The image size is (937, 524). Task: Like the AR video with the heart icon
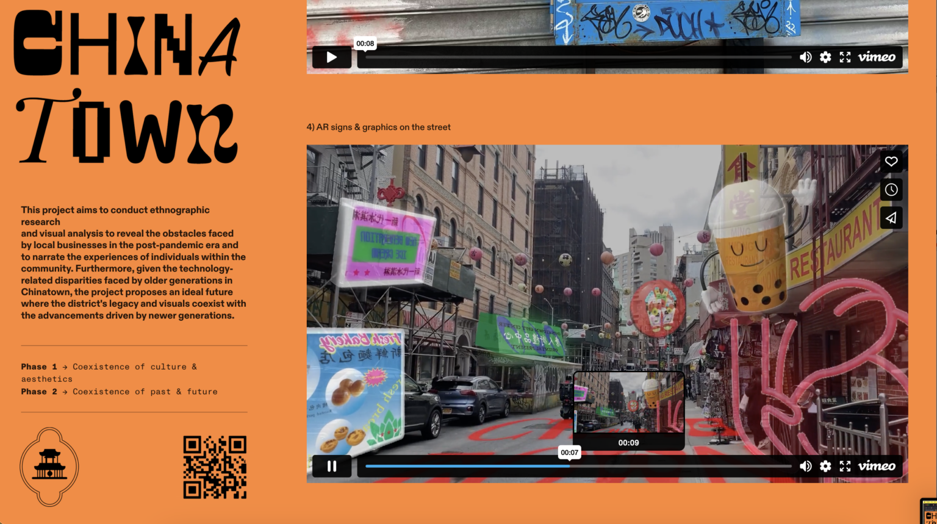pos(891,162)
